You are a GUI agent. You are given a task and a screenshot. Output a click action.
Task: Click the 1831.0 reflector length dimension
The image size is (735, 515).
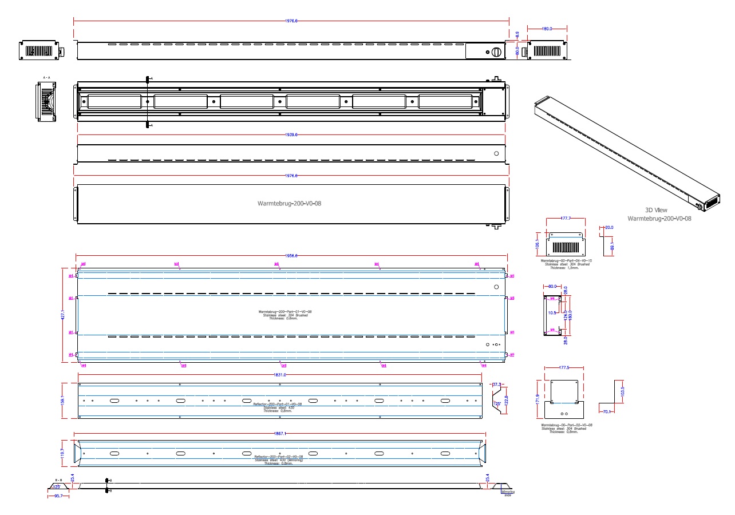[280, 375]
